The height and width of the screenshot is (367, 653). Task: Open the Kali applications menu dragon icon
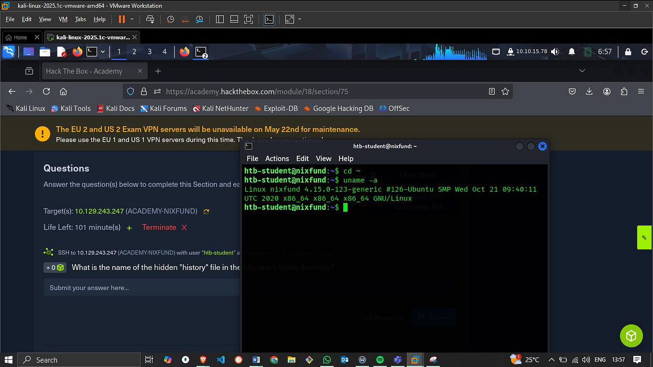click(x=9, y=51)
